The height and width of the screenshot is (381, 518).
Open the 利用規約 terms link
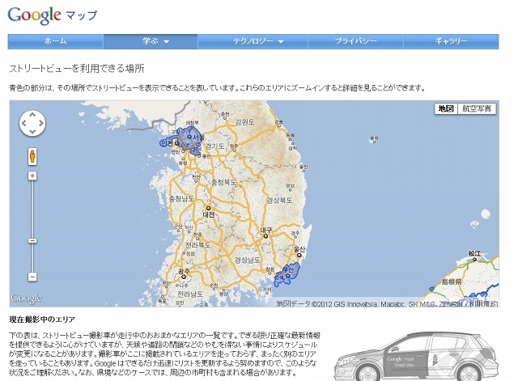484,303
